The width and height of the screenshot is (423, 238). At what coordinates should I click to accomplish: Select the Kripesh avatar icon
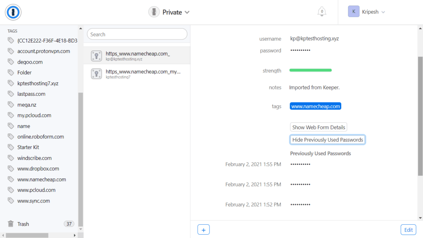point(354,11)
